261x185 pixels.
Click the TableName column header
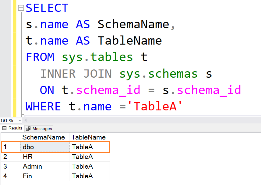point(89,137)
